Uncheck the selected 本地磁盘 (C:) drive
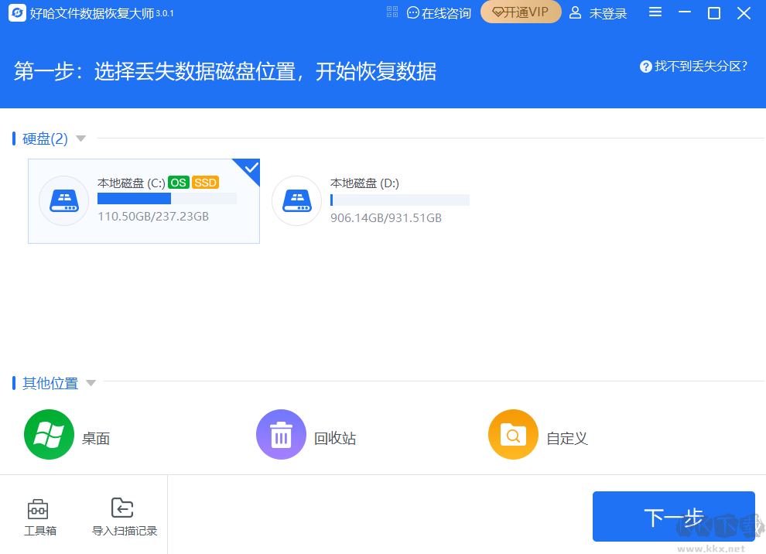 click(x=249, y=167)
